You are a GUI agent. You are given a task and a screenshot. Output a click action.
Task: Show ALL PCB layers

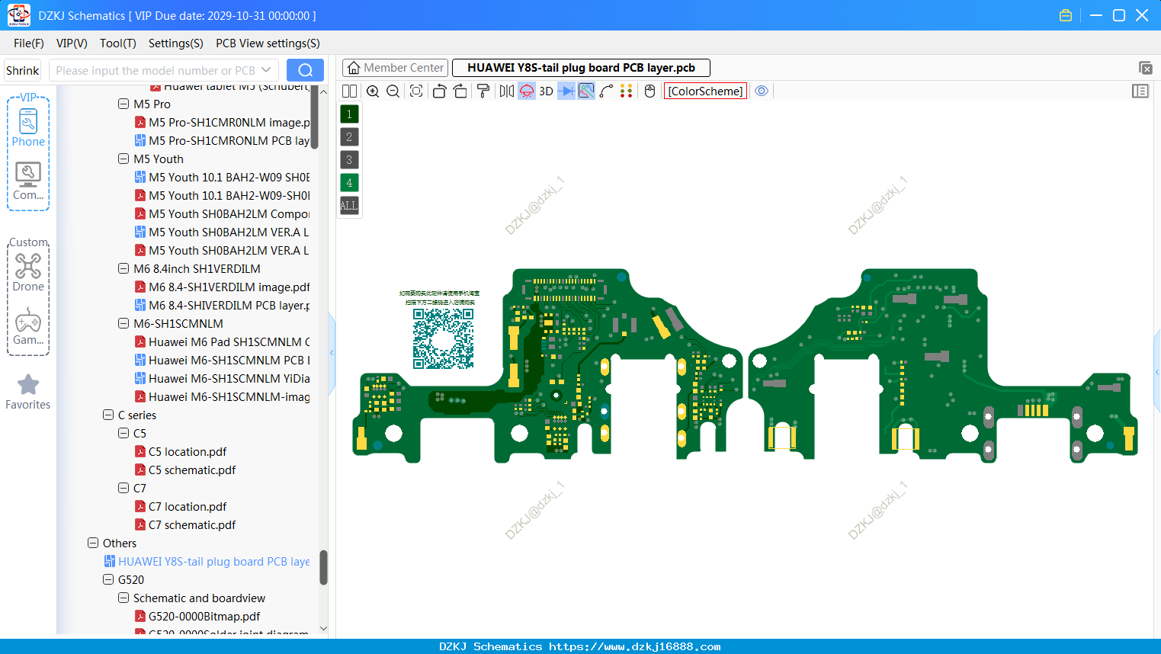tap(349, 206)
